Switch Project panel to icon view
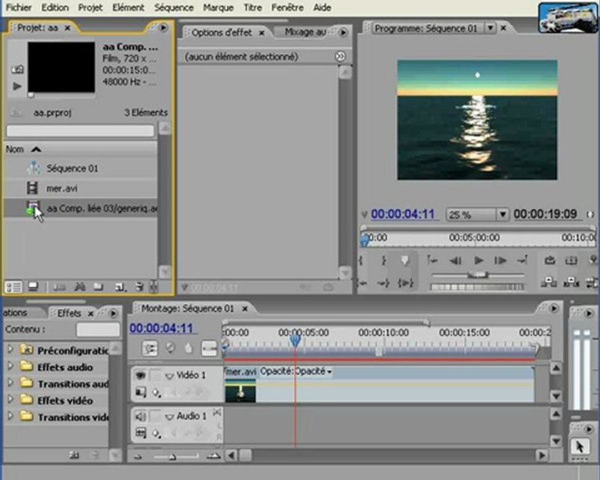 pyautogui.click(x=33, y=286)
